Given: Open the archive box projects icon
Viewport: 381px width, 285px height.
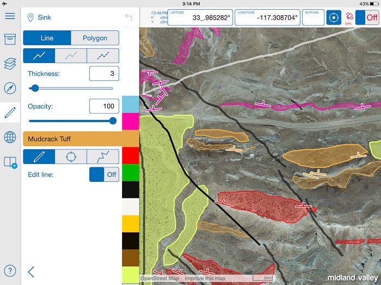Looking at the screenshot, I should [x=10, y=40].
